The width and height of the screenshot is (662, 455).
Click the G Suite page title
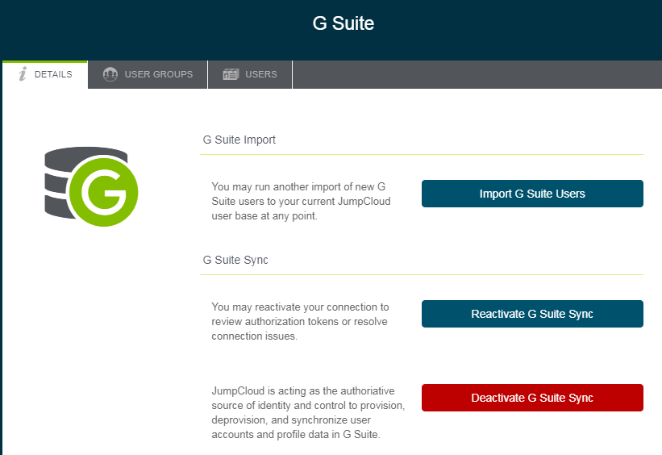343,23
